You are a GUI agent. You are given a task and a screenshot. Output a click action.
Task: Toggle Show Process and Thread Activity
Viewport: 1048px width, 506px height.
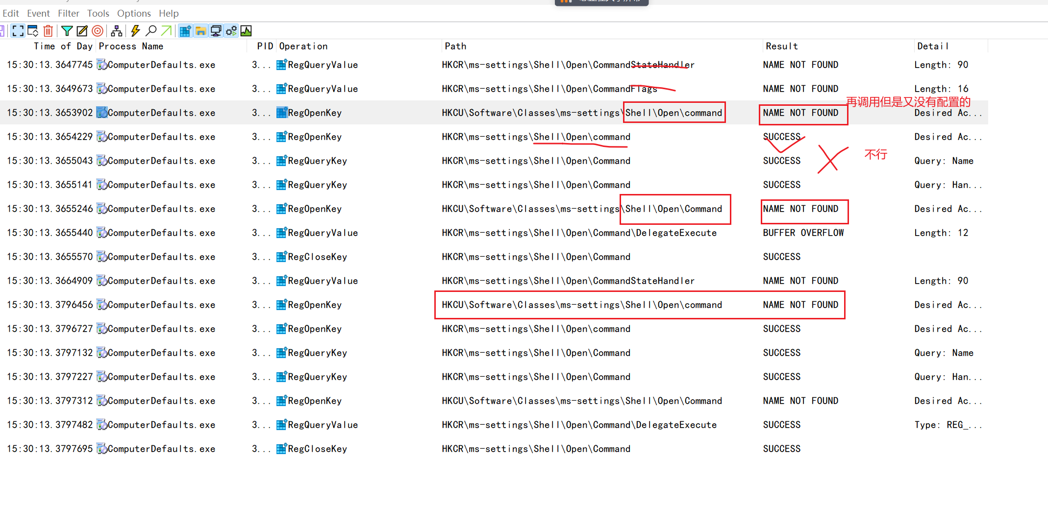point(231,31)
